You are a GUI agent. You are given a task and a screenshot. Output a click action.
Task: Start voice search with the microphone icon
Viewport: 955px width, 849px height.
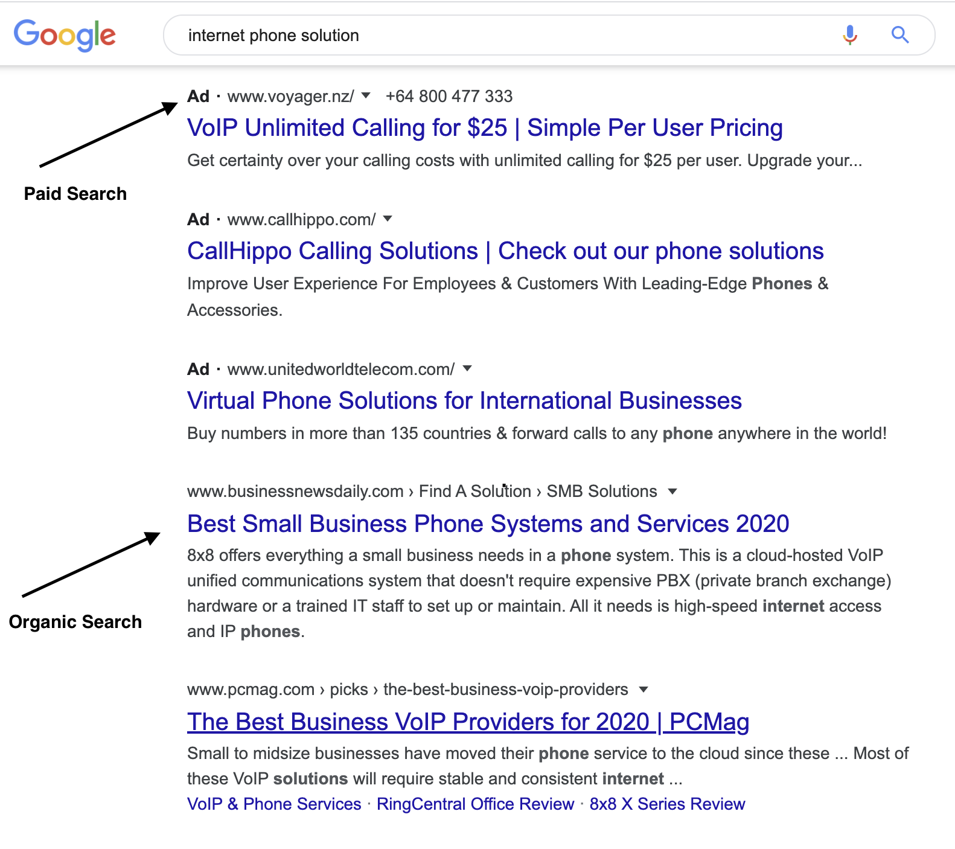click(x=850, y=35)
